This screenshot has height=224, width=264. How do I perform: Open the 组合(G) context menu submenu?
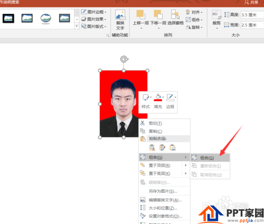click(164, 157)
